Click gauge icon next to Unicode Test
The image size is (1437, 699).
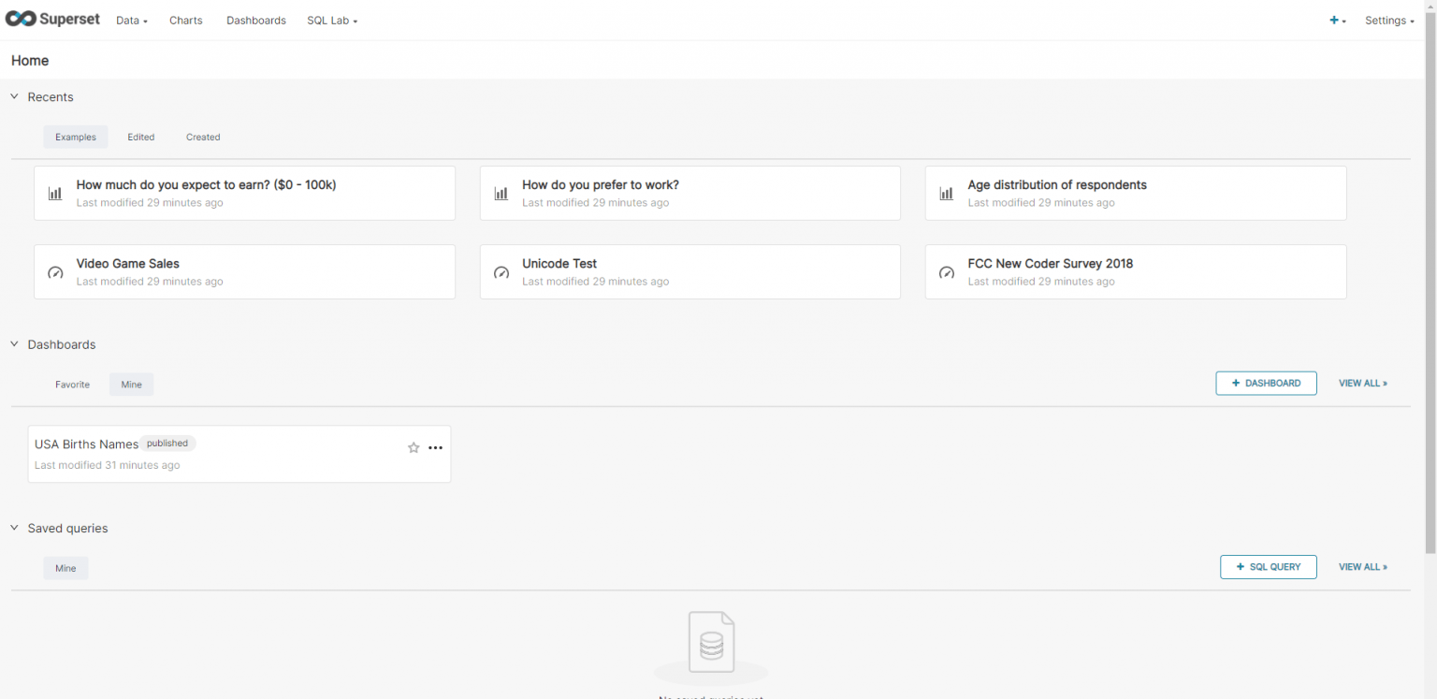[501, 272]
